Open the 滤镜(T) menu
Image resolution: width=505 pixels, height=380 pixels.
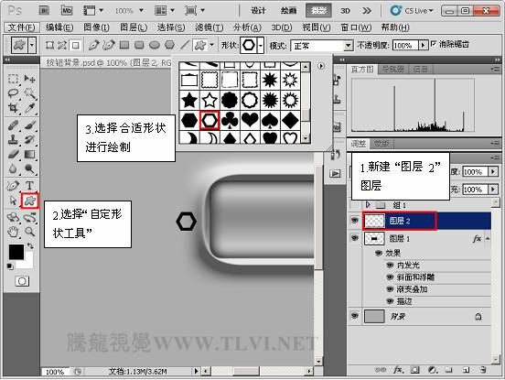click(209, 27)
